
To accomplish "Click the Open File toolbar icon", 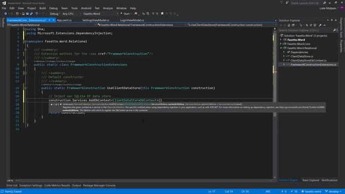I will (23, 13).
